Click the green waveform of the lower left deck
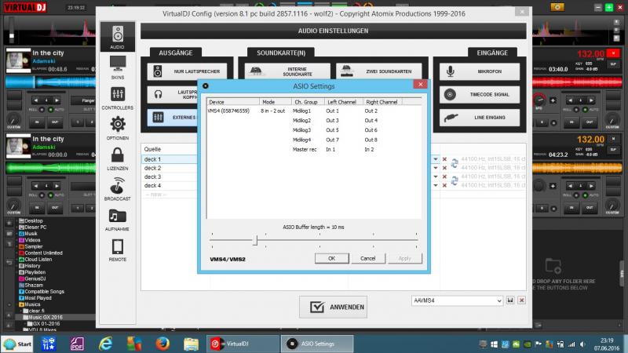This screenshot has height=353, width=628. pyautogui.click(x=50, y=168)
